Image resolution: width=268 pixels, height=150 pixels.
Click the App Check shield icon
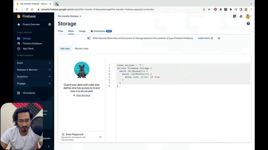(x=18, y=49)
